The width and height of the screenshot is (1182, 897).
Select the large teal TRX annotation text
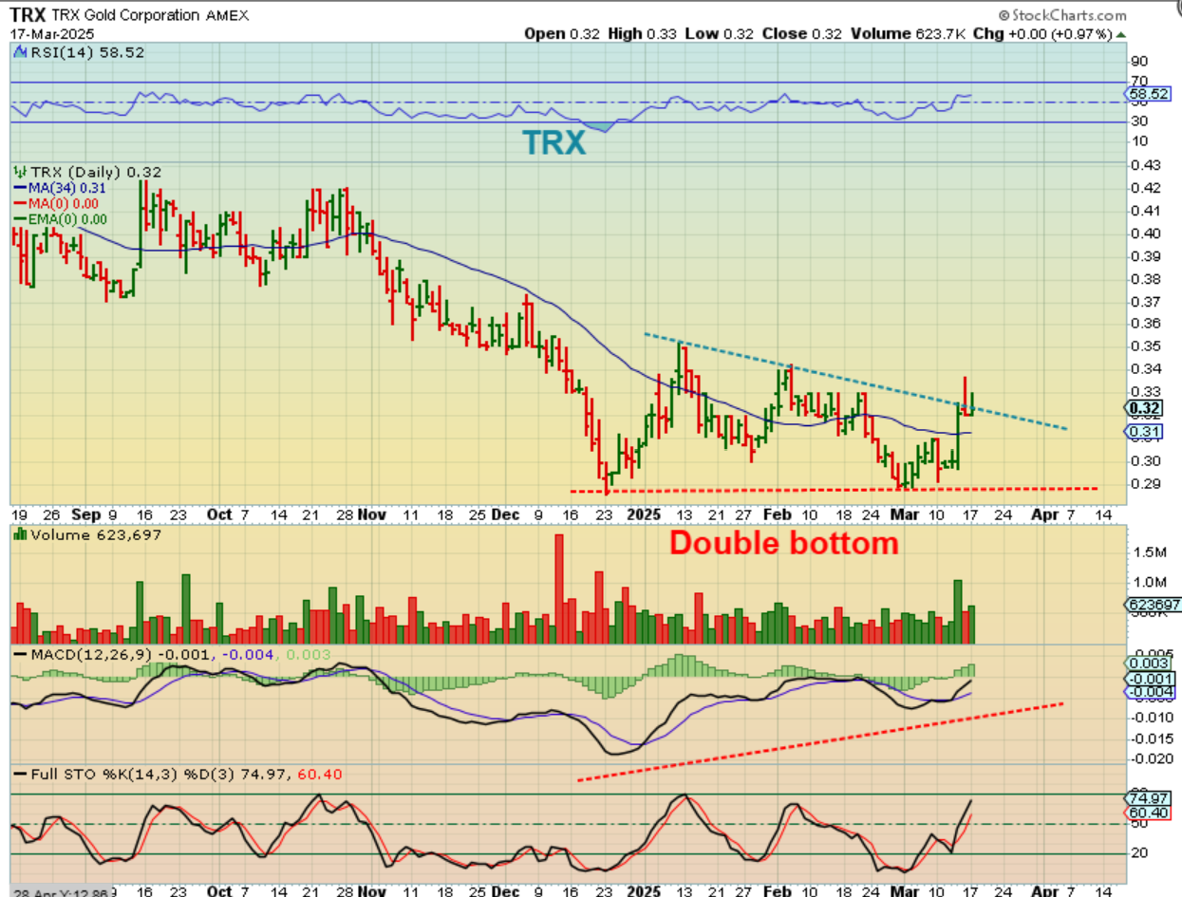[553, 141]
